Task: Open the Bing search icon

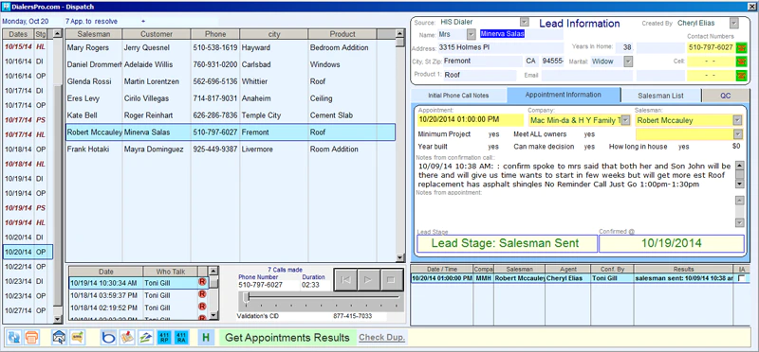Action: point(108,337)
